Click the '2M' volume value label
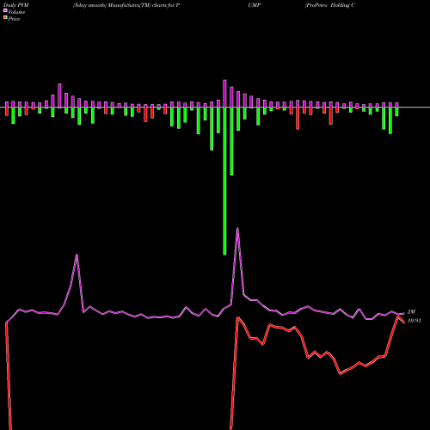This screenshot has width=430, height=430. (411, 312)
